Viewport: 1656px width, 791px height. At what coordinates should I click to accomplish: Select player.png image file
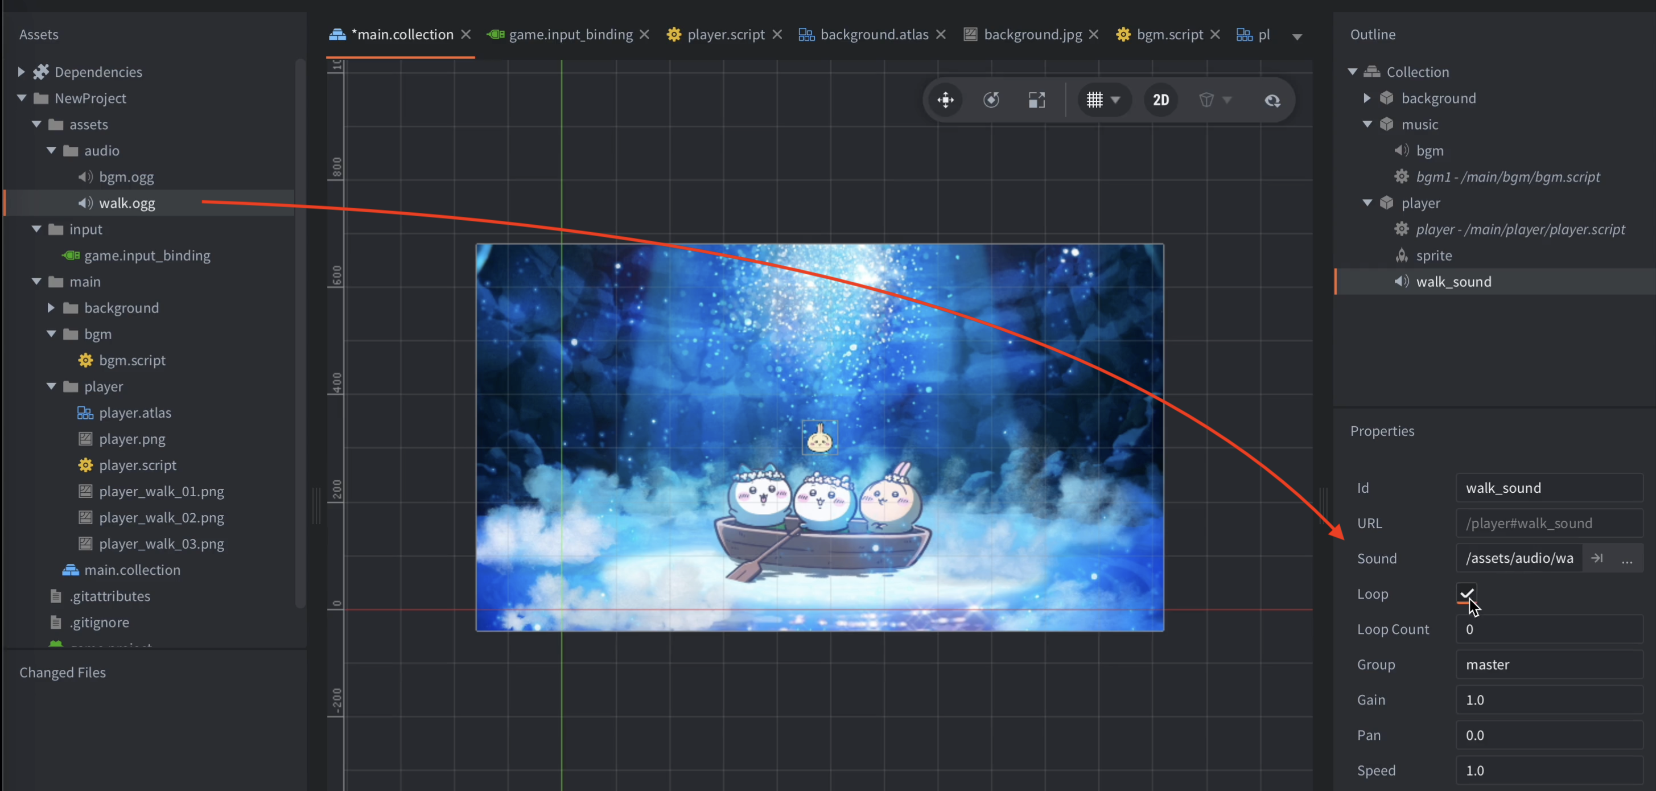point(149,439)
